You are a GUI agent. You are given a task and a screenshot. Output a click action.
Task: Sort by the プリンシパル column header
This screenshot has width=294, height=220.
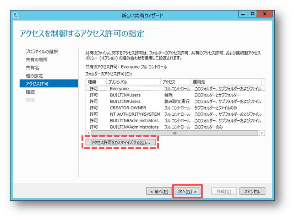coord(133,82)
